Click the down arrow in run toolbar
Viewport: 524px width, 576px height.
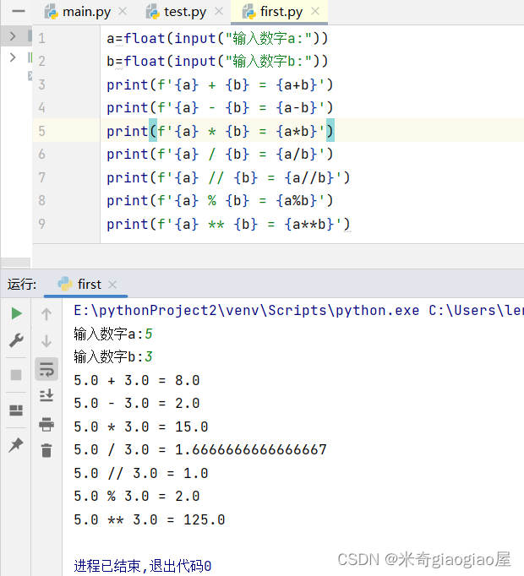tap(46, 341)
